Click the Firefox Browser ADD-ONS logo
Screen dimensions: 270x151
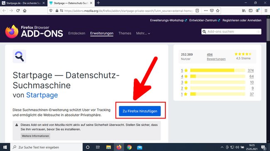[x=34, y=32]
